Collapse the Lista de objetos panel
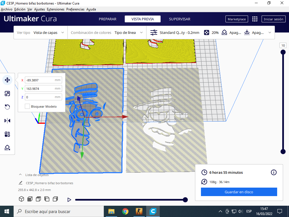 (20, 175)
